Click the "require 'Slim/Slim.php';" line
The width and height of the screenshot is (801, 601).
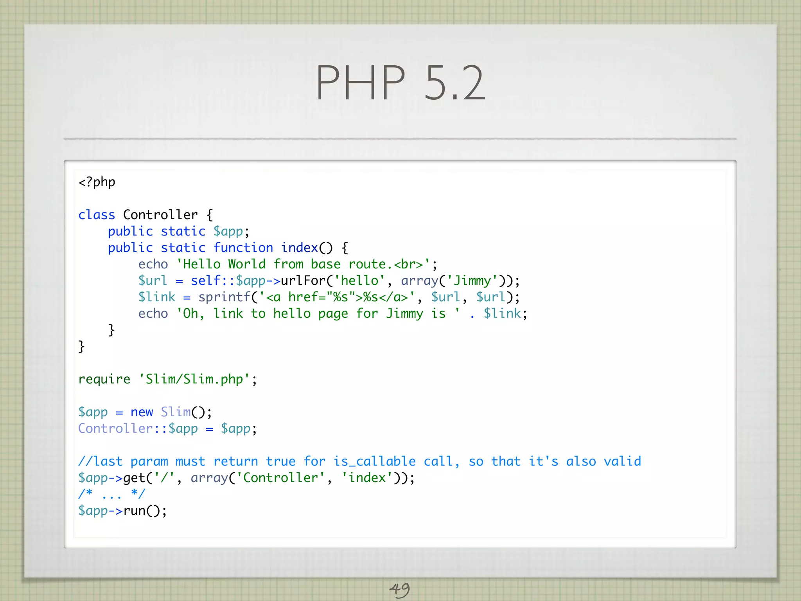click(168, 380)
